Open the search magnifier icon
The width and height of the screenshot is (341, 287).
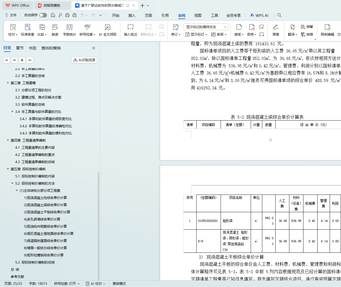click(x=279, y=15)
